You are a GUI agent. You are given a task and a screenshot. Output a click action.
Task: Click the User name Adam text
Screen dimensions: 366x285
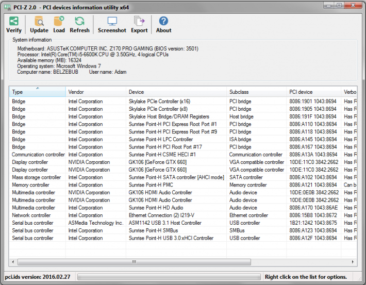108,72
